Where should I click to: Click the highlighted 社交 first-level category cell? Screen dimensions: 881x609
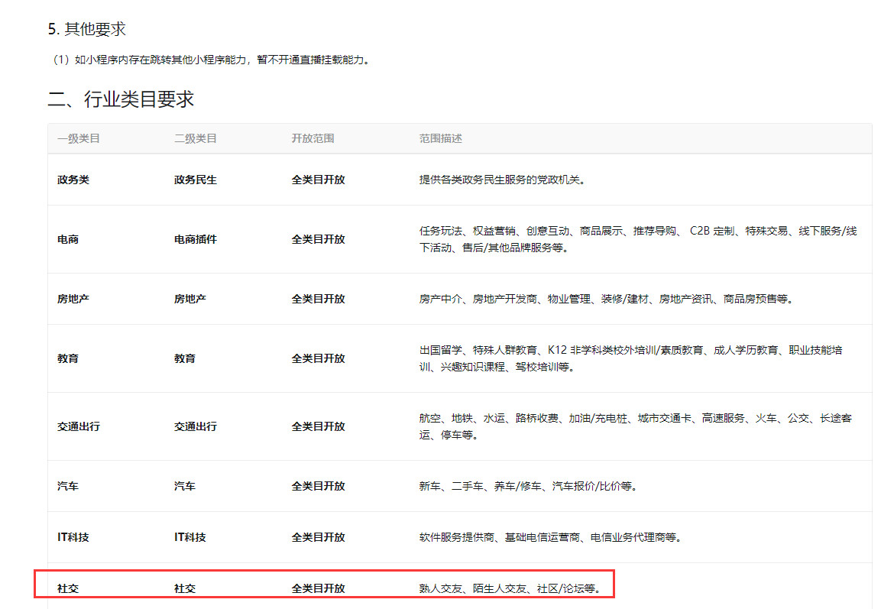click(67, 588)
